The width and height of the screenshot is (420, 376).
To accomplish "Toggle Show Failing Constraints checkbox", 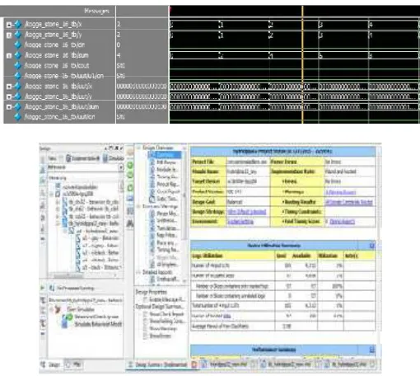I will coord(146,321).
